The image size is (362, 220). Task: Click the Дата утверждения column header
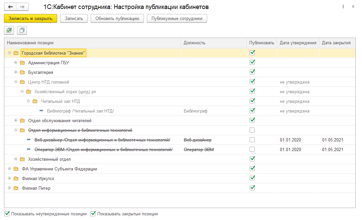[298, 43]
